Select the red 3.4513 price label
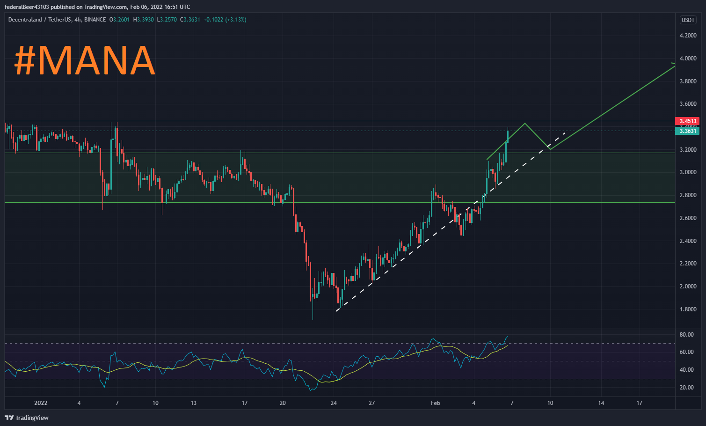 pos(687,121)
